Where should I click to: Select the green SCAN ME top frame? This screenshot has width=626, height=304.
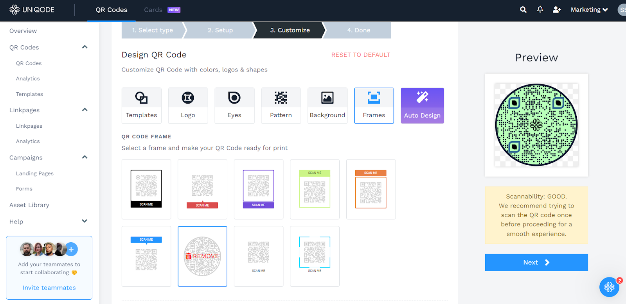click(315, 189)
